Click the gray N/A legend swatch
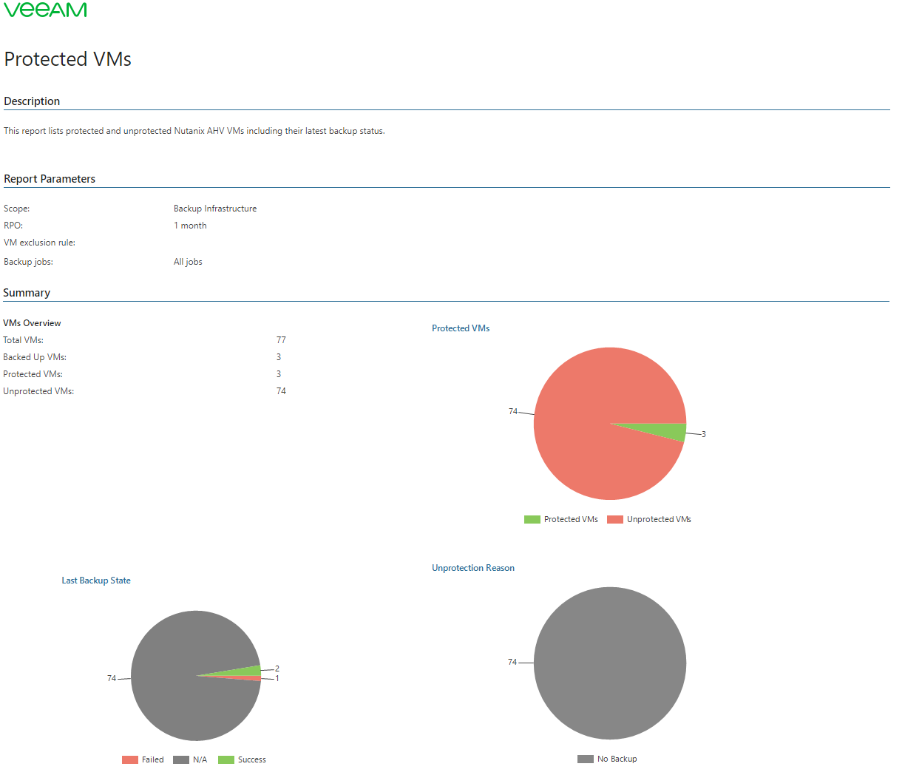 point(181,759)
